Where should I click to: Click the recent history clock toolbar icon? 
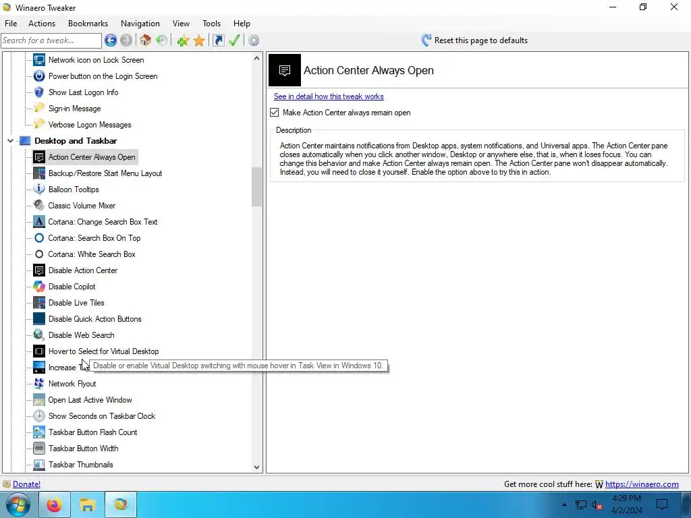[162, 40]
